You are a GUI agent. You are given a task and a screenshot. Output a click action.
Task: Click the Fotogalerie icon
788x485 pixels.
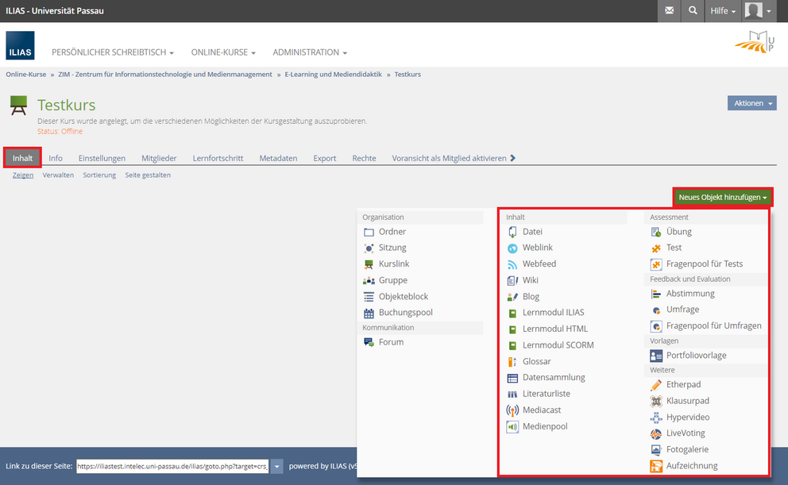coord(656,450)
